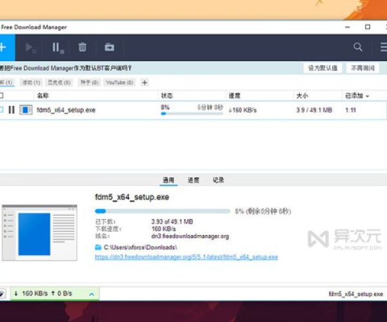387x322 pixels.
Task: Expand the speed panel chevron in status bar
Action: 92,294
